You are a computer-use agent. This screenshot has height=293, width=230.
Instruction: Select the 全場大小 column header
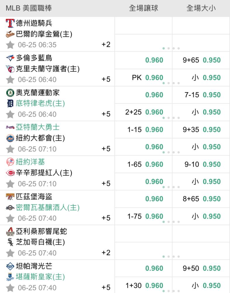click(201, 8)
